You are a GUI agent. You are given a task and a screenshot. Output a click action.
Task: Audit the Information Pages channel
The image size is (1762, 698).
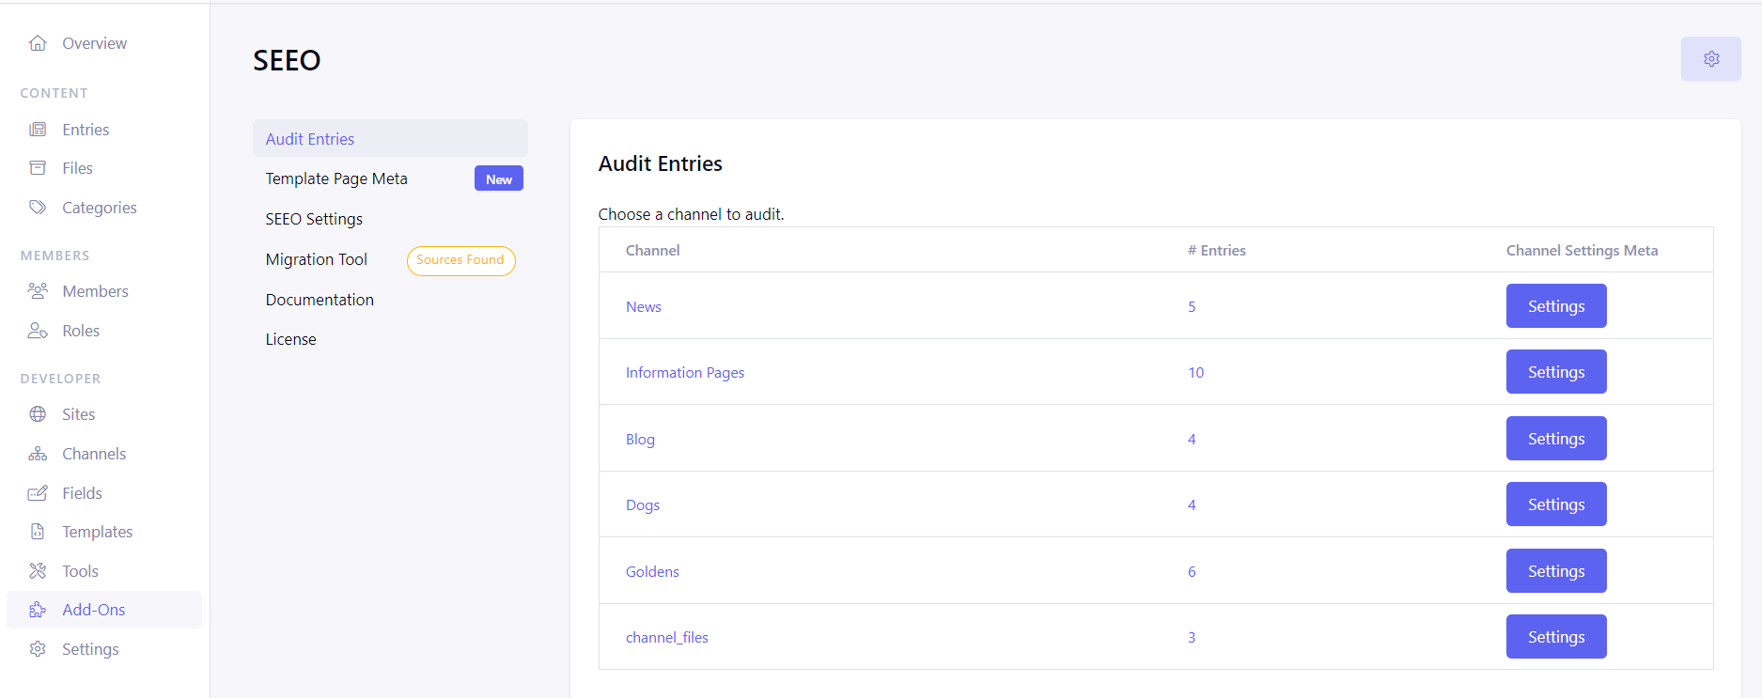685,372
